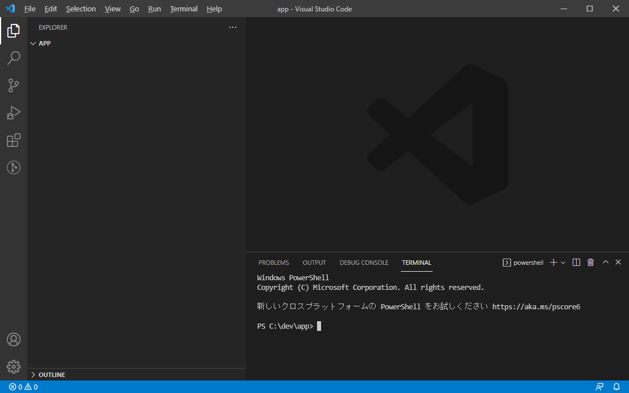
Task: Click the PS C:\dev\app> terminal prompt
Action: (x=285, y=326)
